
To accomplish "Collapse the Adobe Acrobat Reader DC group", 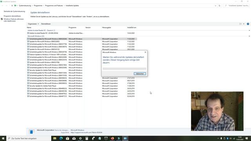I will [x=249, y=31].
